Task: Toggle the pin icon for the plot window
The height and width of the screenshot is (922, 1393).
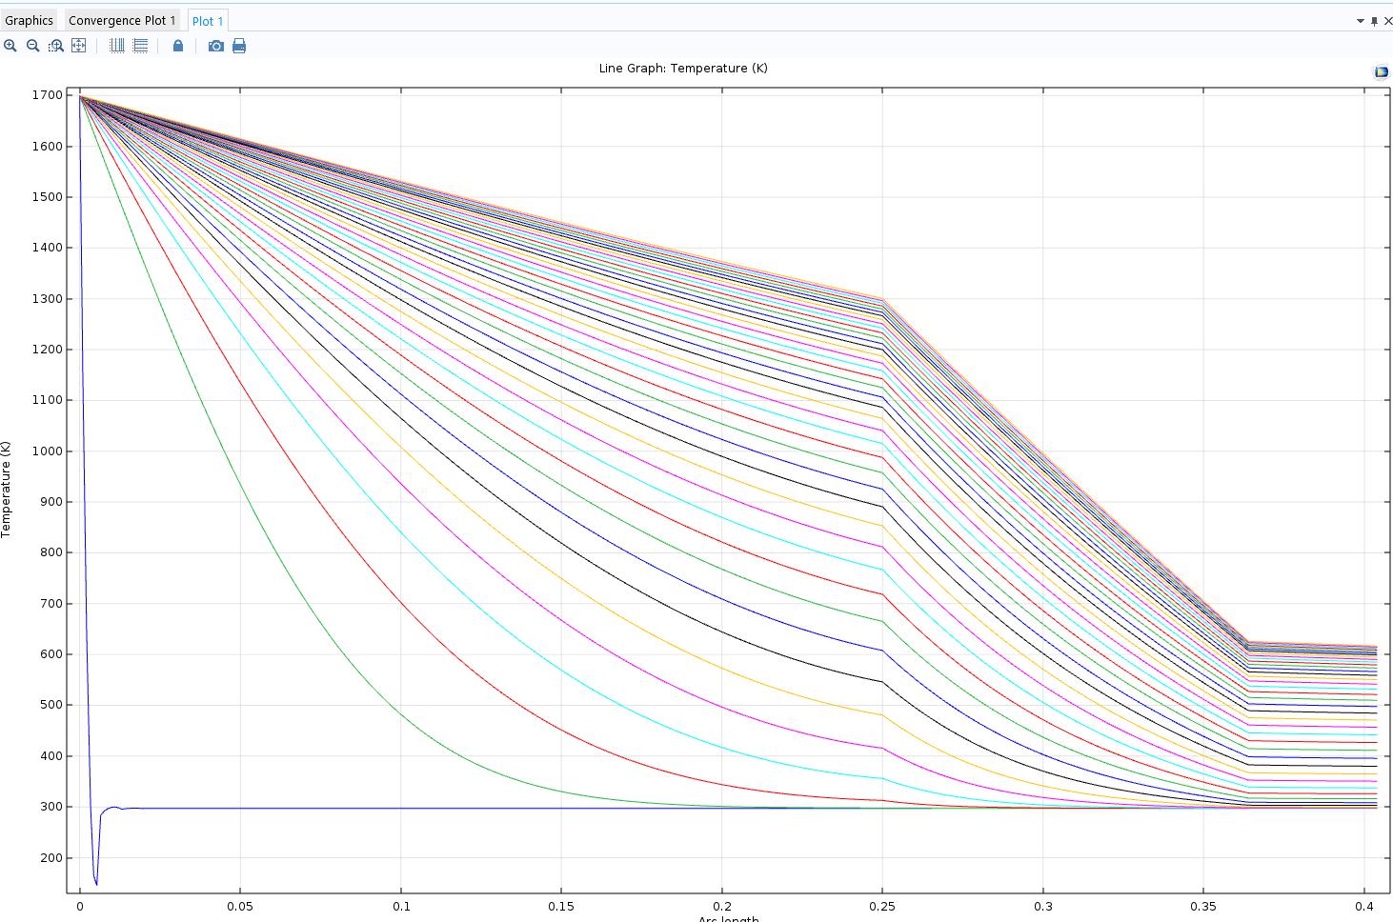Action: point(1374,21)
